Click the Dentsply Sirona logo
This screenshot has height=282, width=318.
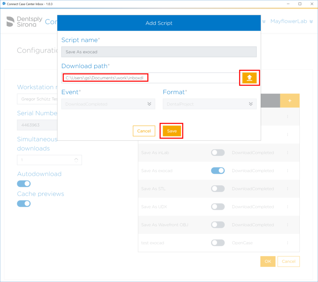24,22
